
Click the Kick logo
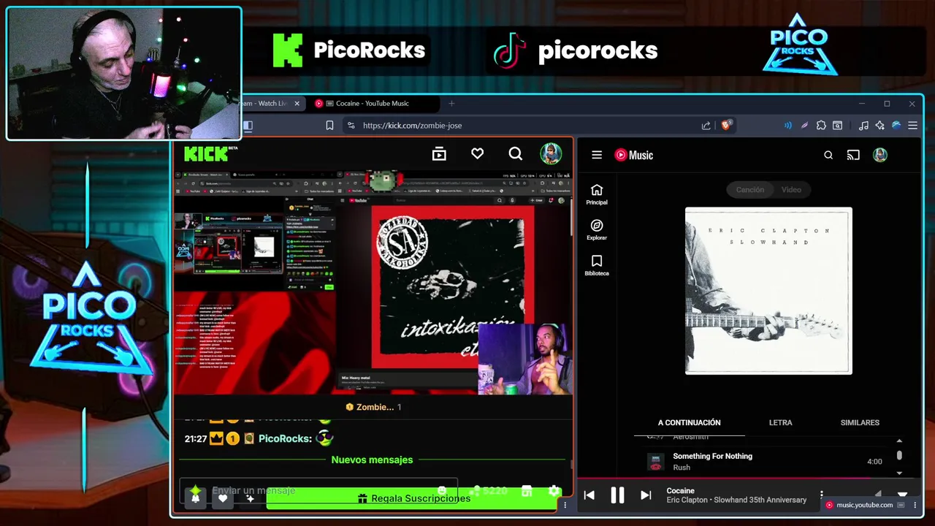click(210, 153)
